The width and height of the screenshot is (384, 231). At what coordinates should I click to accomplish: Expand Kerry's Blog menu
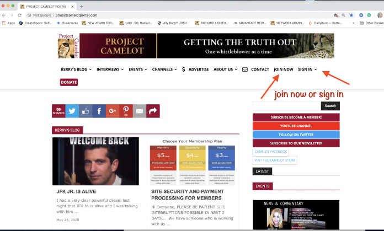click(76, 69)
